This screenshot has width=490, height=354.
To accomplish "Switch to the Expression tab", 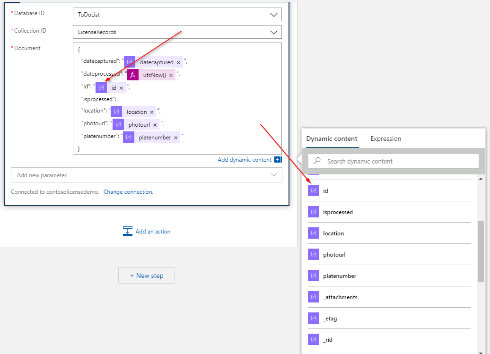I will (x=385, y=138).
